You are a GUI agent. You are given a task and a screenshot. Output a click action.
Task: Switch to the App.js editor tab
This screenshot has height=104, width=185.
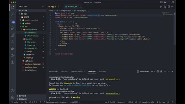click(x=54, y=7)
